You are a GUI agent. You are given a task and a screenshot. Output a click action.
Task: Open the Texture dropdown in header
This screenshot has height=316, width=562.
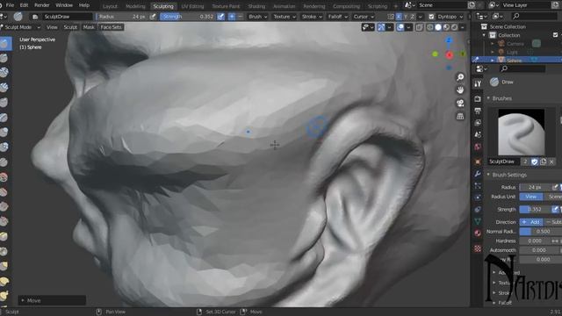point(285,17)
